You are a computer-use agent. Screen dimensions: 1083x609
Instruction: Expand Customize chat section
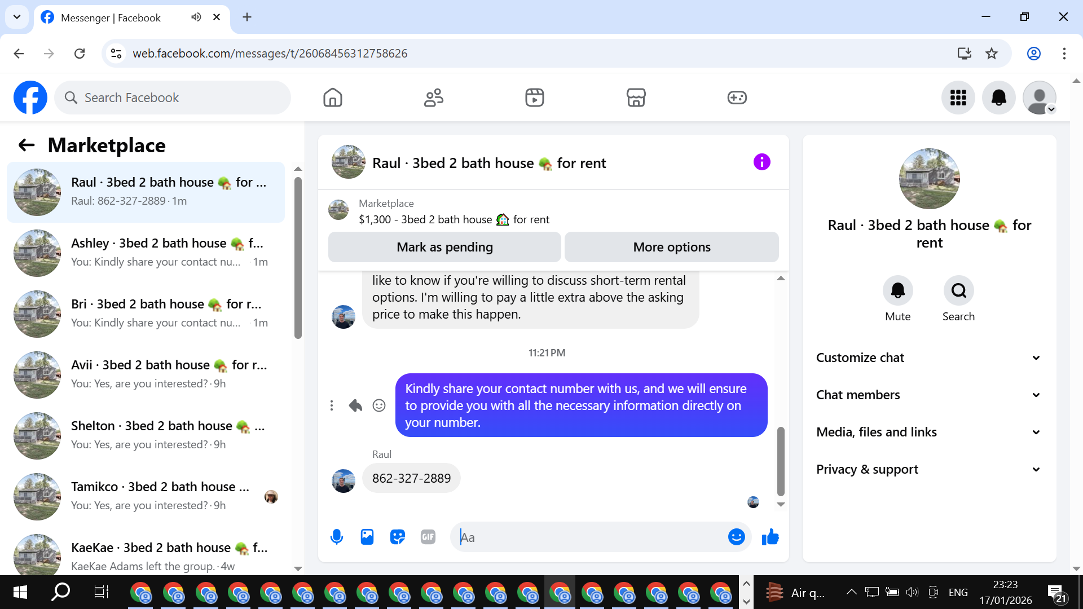pyautogui.click(x=928, y=358)
